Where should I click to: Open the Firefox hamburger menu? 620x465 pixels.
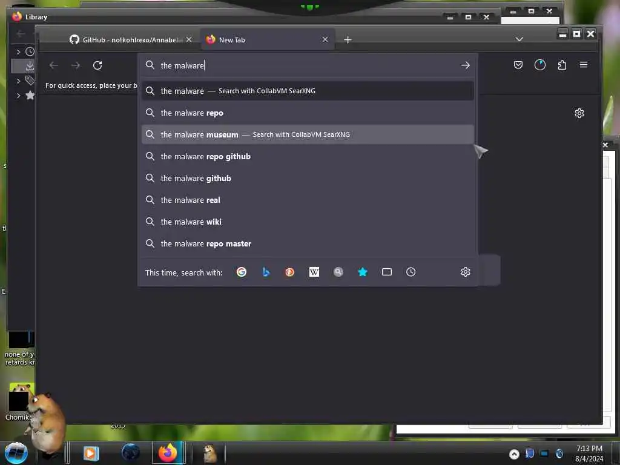(x=584, y=65)
